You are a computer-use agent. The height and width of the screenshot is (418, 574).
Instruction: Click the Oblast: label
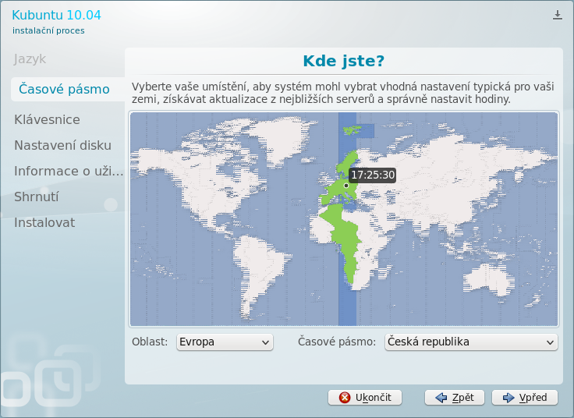point(150,342)
